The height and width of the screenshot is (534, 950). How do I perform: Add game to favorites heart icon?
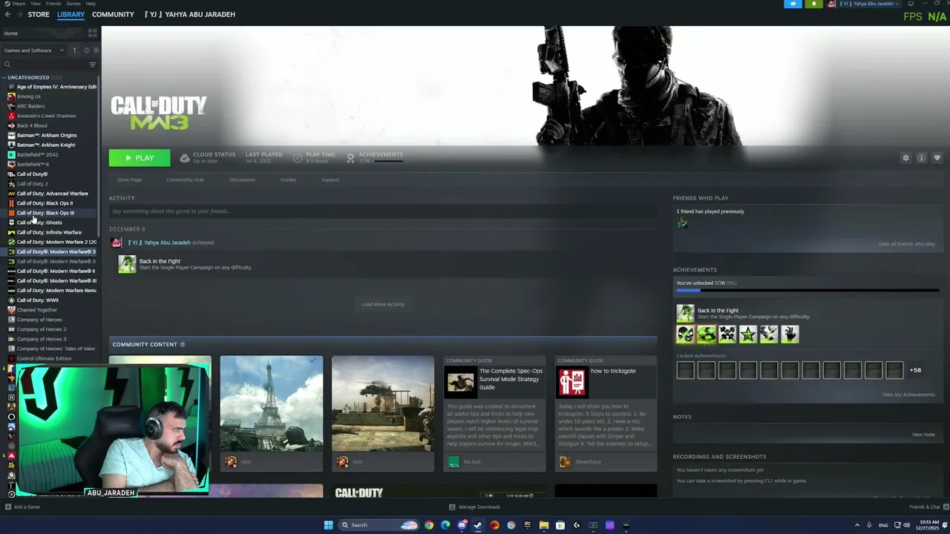tap(937, 158)
